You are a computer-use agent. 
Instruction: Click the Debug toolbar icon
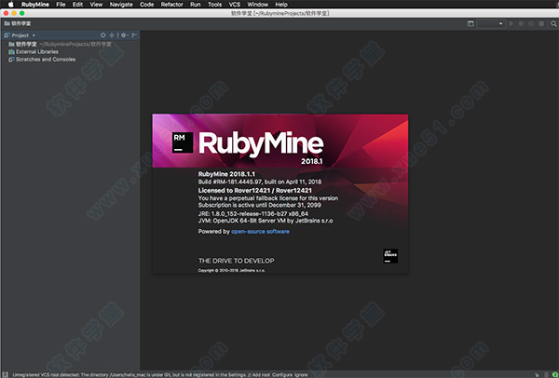tap(521, 23)
